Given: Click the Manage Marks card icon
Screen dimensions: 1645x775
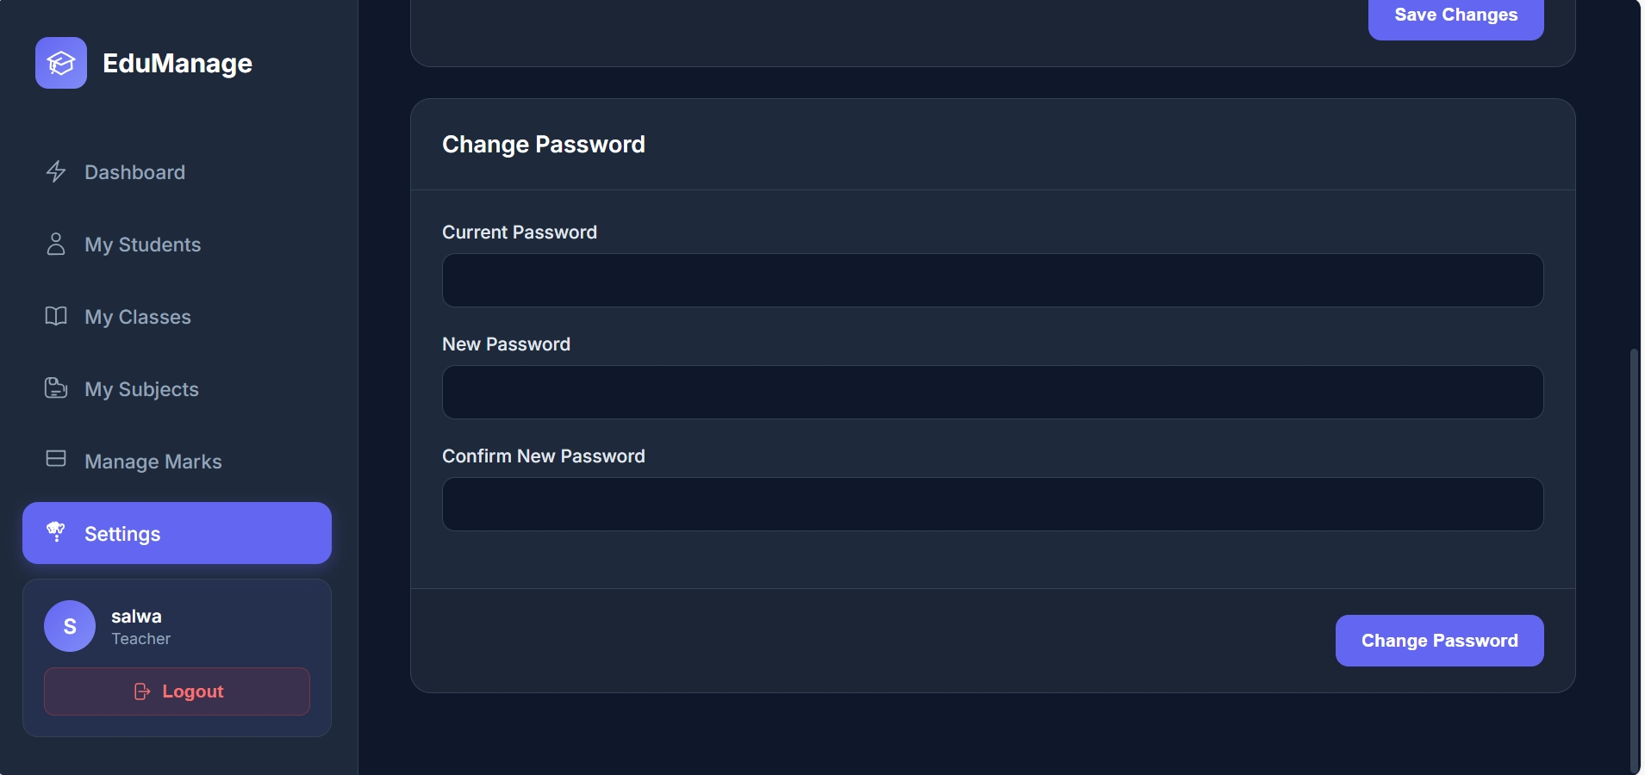Looking at the screenshot, I should [56, 458].
